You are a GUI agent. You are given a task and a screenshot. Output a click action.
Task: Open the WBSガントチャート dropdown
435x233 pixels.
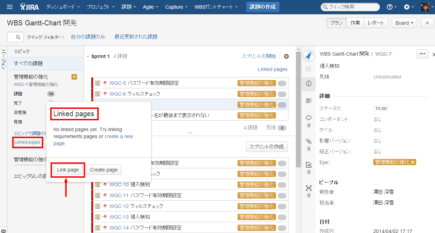[x=216, y=7]
